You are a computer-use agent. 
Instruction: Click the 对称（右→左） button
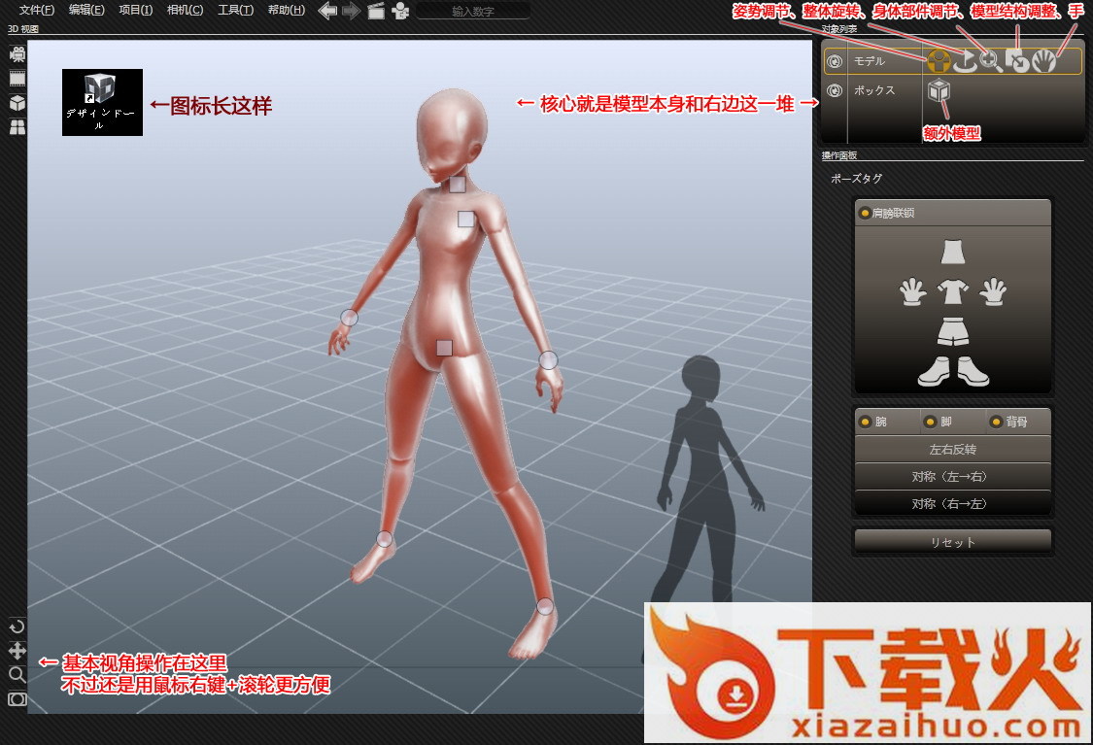tap(952, 503)
